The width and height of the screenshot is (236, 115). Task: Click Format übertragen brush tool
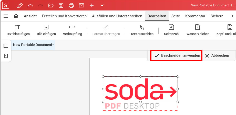click(106, 30)
